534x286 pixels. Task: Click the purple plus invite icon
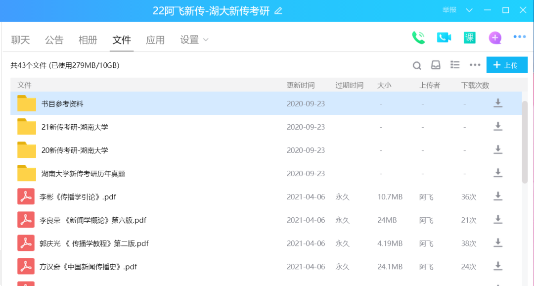(x=494, y=38)
